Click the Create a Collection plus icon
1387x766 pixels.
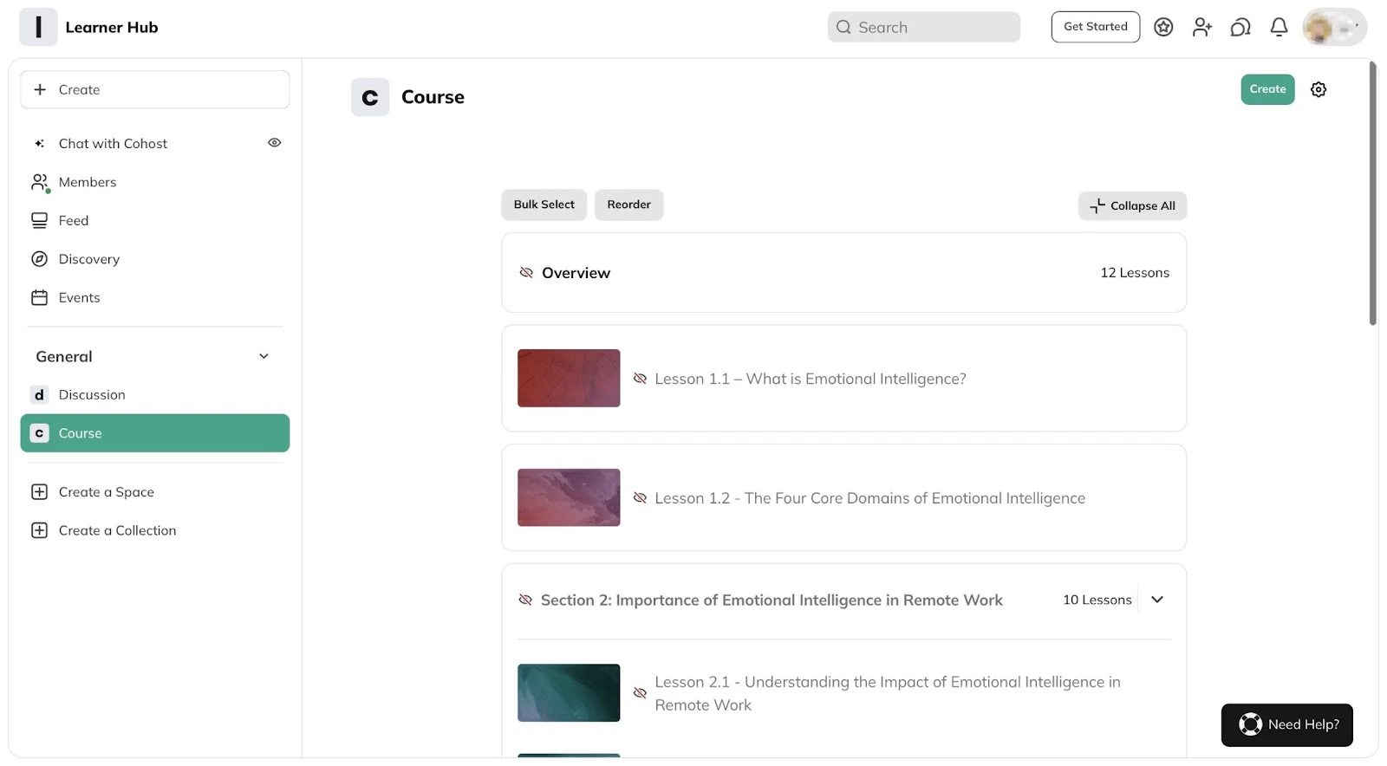tap(39, 529)
